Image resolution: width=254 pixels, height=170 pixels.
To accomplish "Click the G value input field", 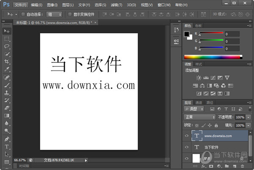I will click(232, 41).
